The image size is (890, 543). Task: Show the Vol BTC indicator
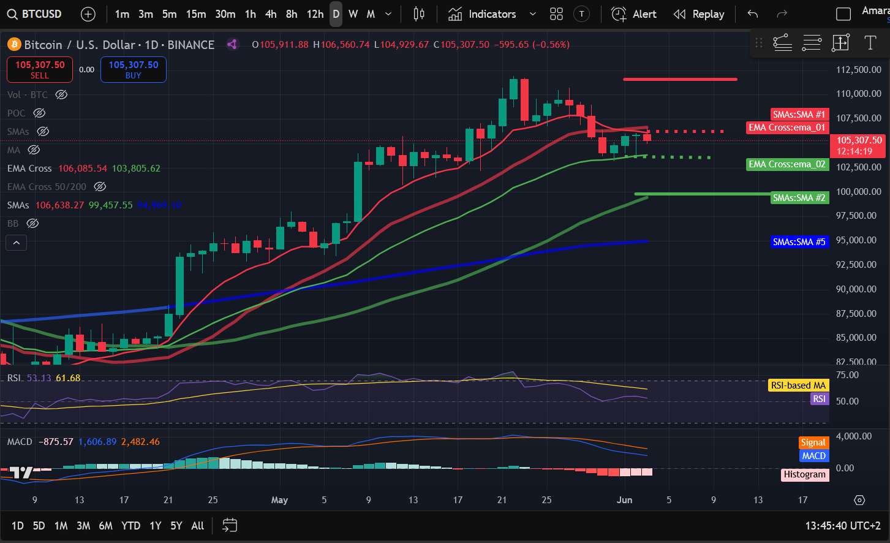61,94
